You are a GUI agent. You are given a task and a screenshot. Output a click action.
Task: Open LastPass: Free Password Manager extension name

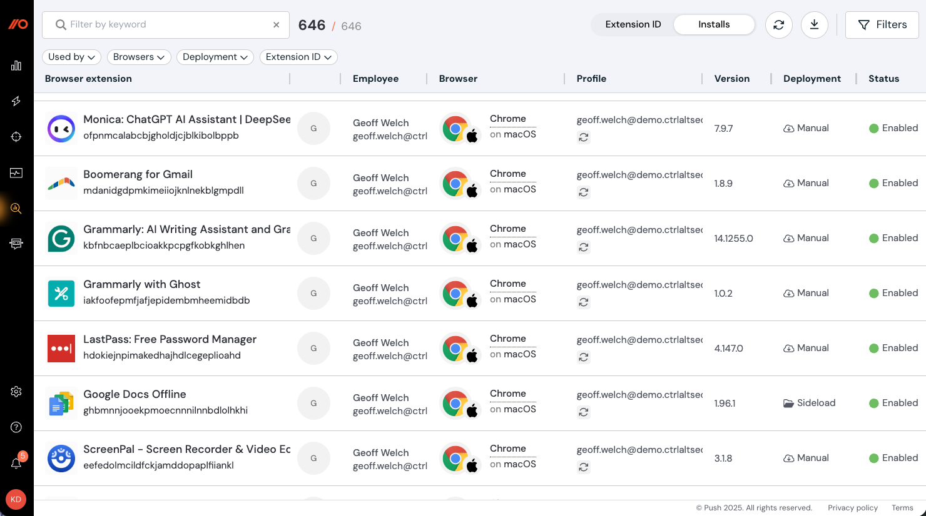[170, 339]
